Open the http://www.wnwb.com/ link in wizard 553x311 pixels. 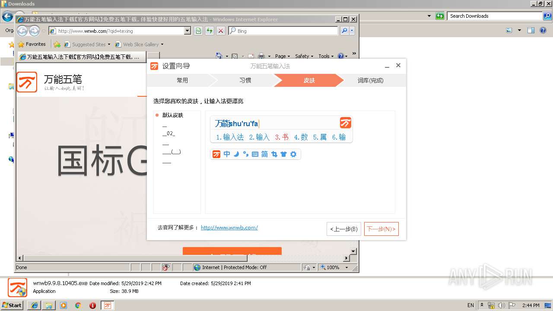coord(229,227)
